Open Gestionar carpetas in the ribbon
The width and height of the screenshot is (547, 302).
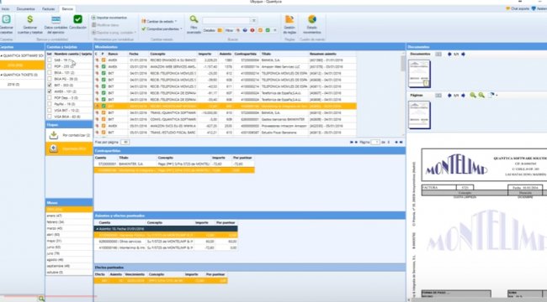[x=6, y=24]
